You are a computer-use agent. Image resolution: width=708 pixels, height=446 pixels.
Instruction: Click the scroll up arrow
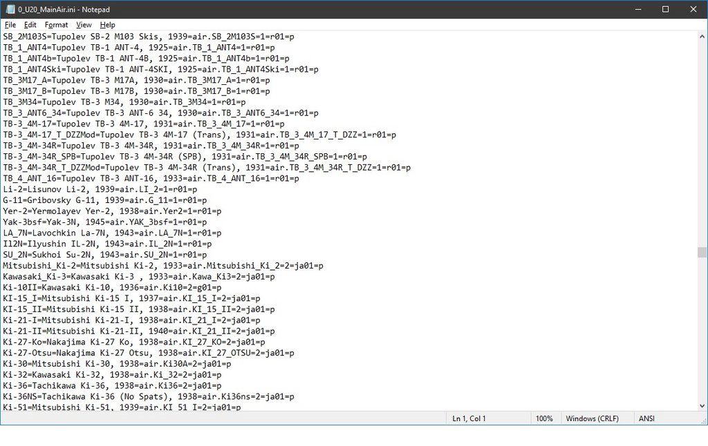pyautogui.click(x=702, y=37)
